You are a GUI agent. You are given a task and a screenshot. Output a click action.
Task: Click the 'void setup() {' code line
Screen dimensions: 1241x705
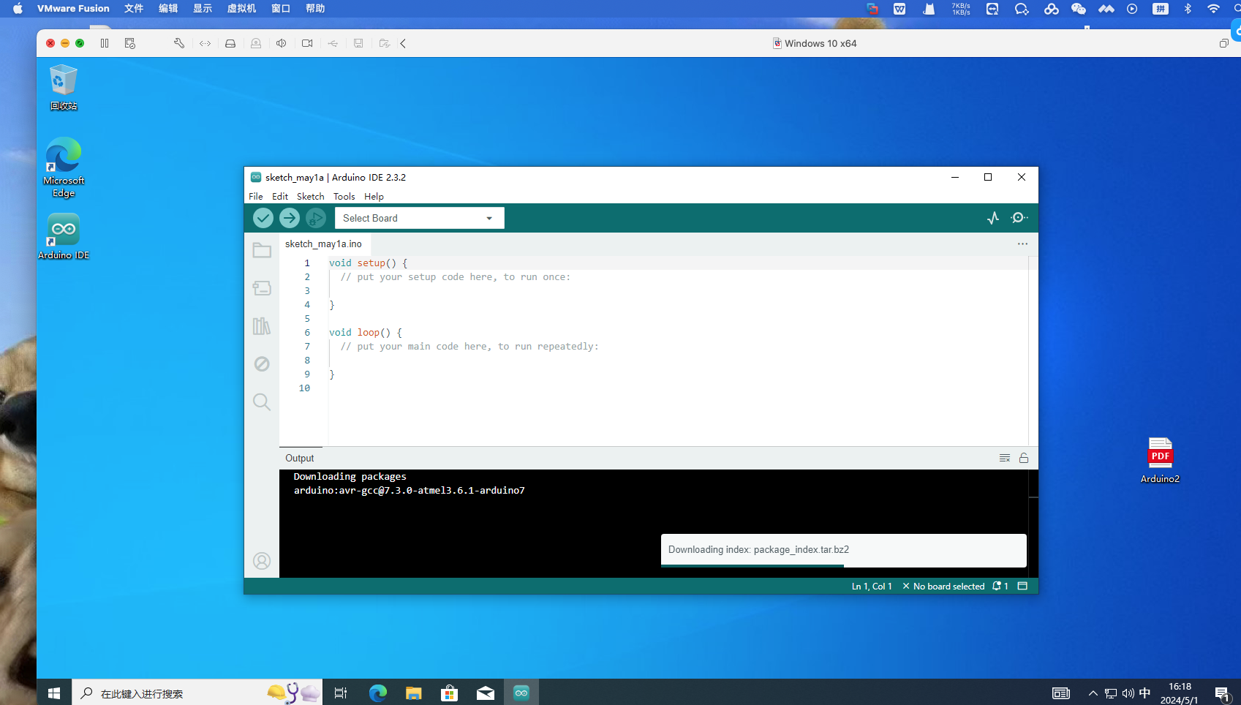coord(368,263)
